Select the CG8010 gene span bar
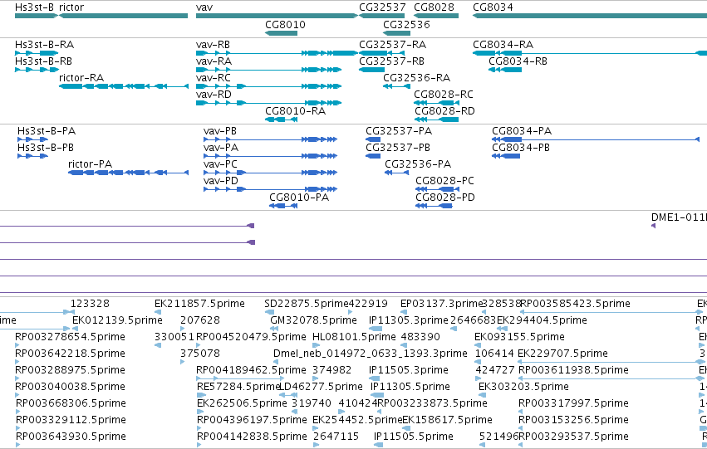This screenshot has width=707, height=449. [281, 33]
